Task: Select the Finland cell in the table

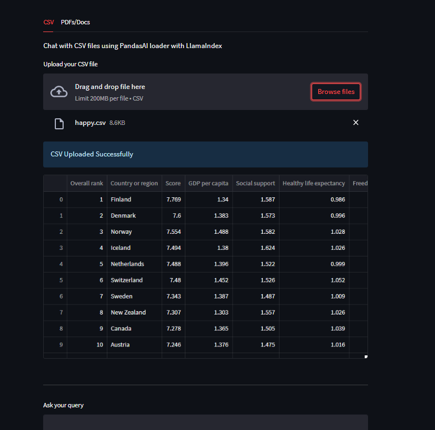Action: coord(134,200)
